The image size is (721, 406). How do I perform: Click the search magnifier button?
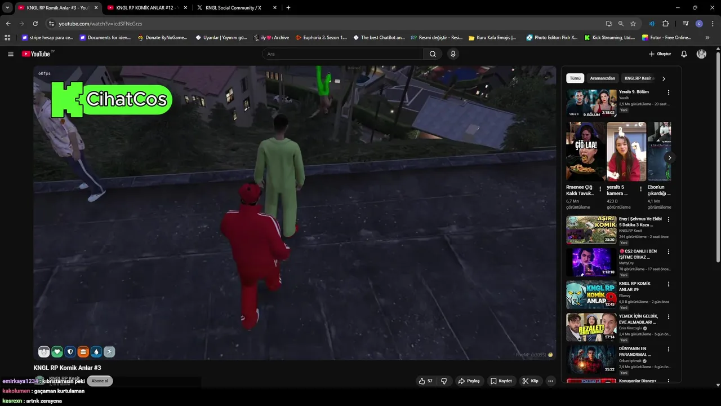[x=433, y=54]
